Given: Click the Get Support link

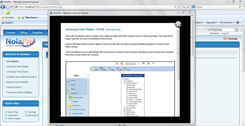Looking at the screenshot, I should point(33,115).
